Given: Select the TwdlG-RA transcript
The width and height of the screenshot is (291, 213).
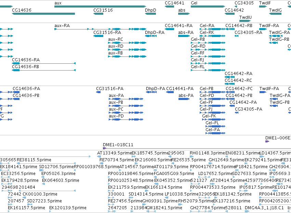Looking at the screenshot, I should click(x=276, y=36).
